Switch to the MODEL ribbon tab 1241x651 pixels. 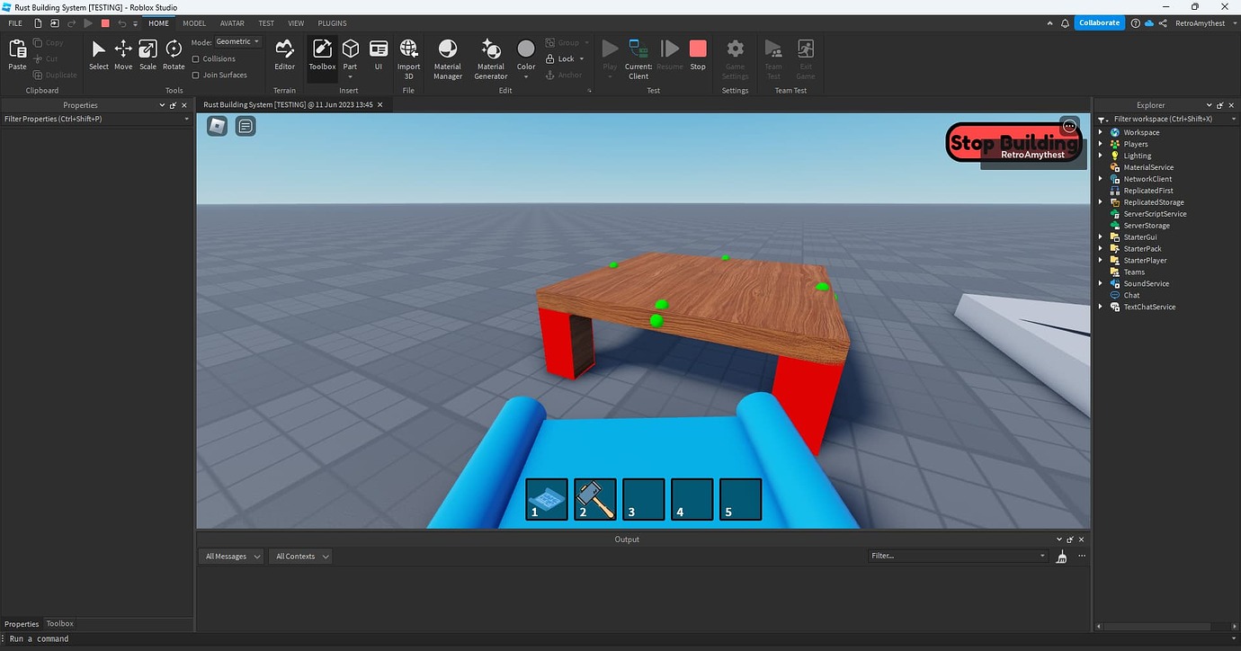(194, 22)
